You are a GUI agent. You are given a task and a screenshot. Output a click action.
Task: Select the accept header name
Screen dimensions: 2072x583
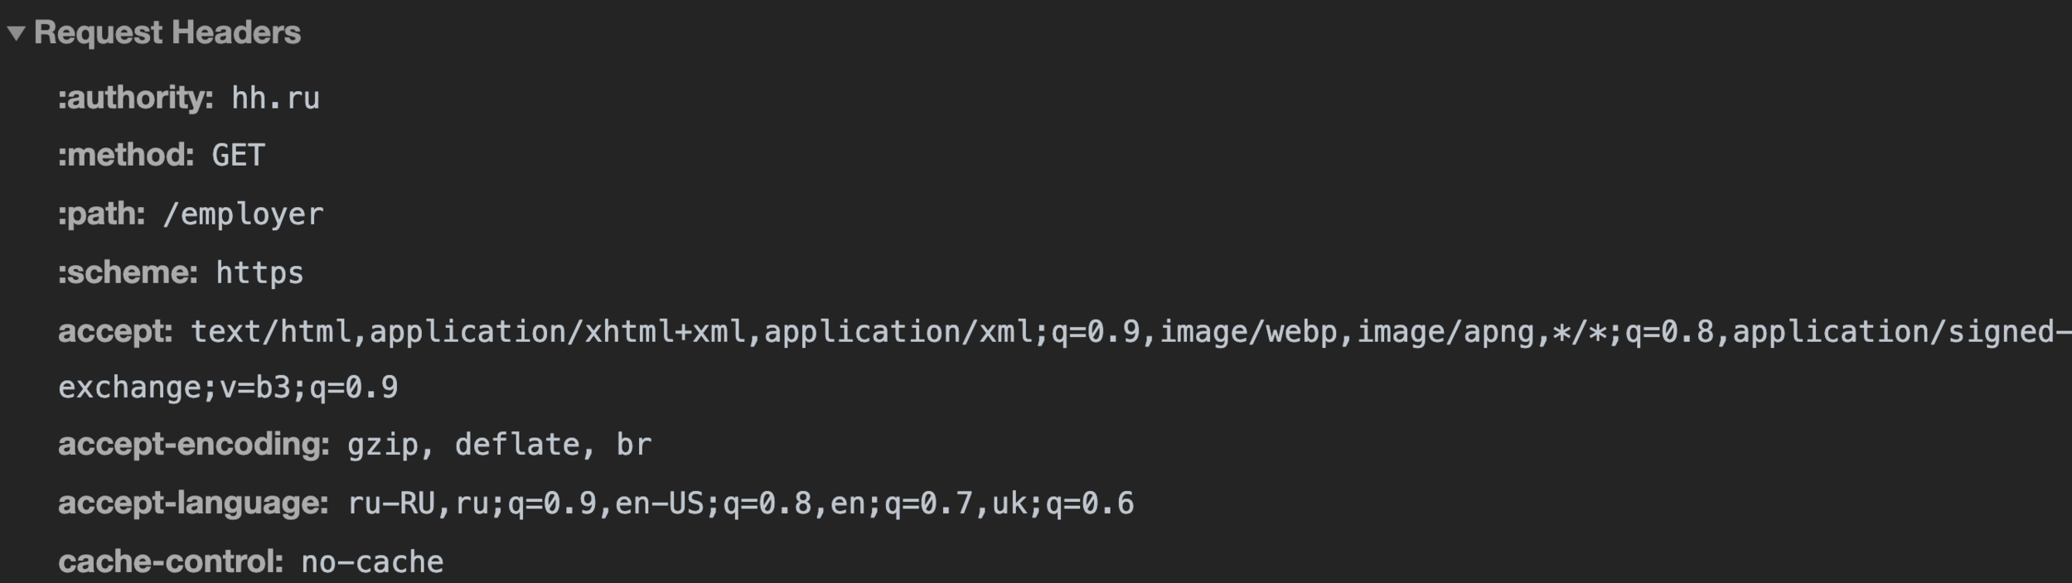coord(115,331)
